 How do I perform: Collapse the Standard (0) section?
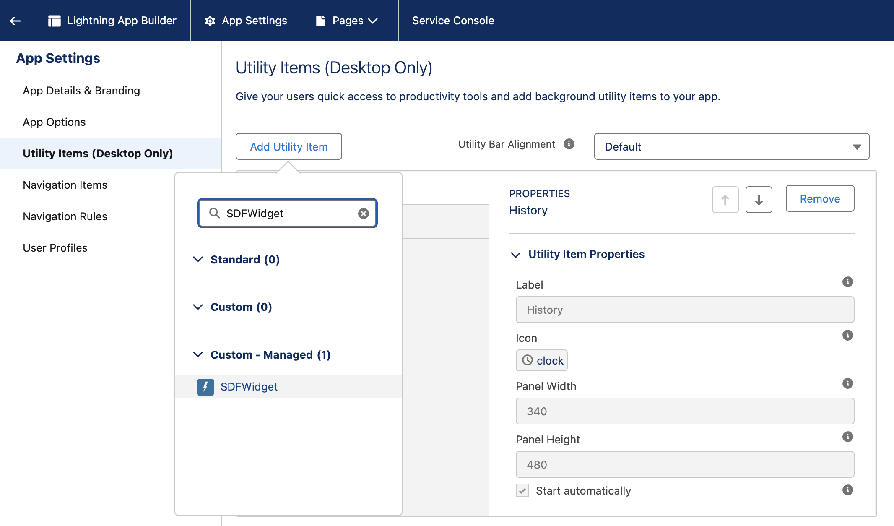198,259
